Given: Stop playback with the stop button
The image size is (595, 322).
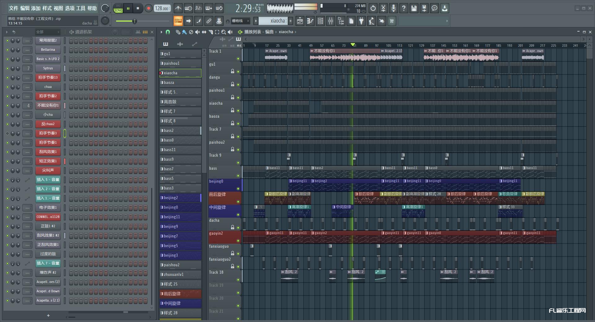Looking at the screenshot, I should click(x=138, y=8).
